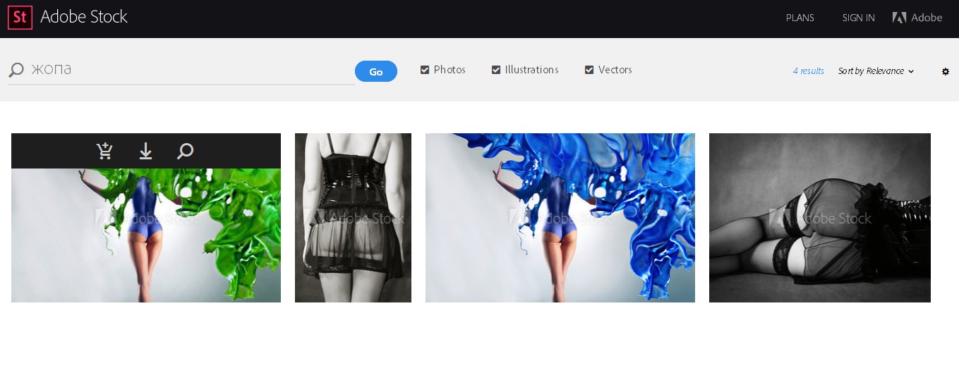Click the Adobe logo in header
Viewport: 959px width, 392px height.
point(917,18)
